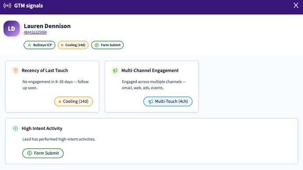Click the Recency of Last Touch icon
The width and height of the screenshot is (303, 170).
tap(16, 70)
